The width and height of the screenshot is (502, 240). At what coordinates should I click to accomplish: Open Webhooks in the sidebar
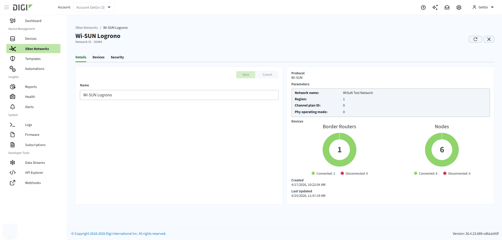[33, 183]
